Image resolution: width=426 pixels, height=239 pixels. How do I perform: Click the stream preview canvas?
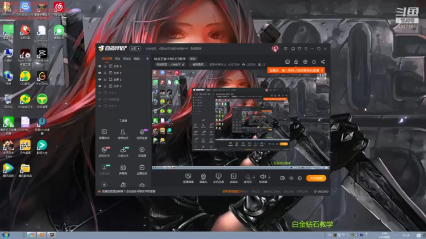point(241,119)
